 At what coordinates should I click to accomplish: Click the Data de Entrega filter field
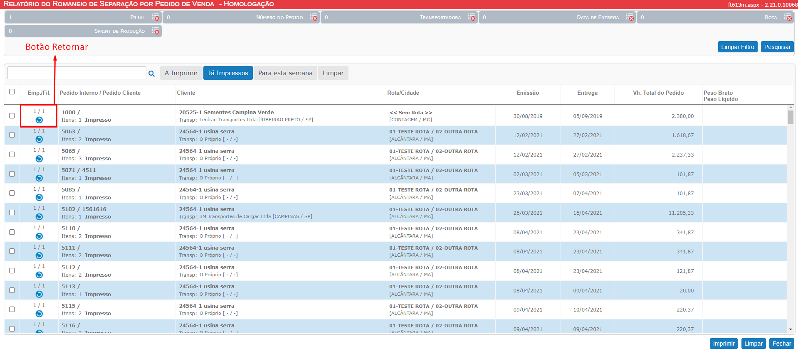(x=557, y=17)
